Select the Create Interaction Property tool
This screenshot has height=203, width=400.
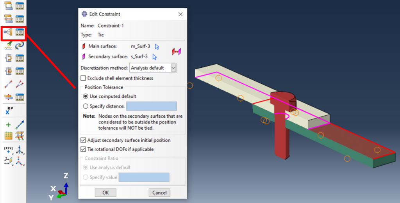coord(8,19)
